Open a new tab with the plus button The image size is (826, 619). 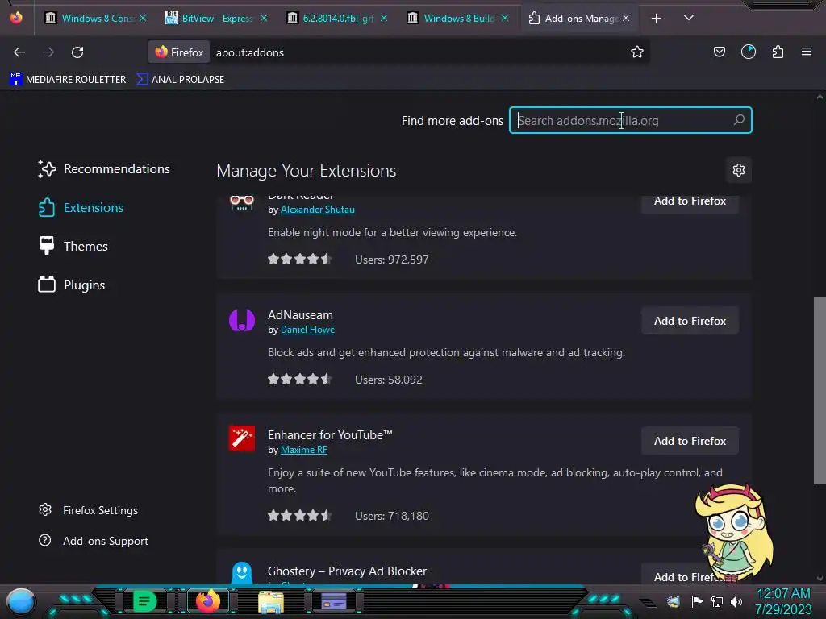tap(656, 19)
